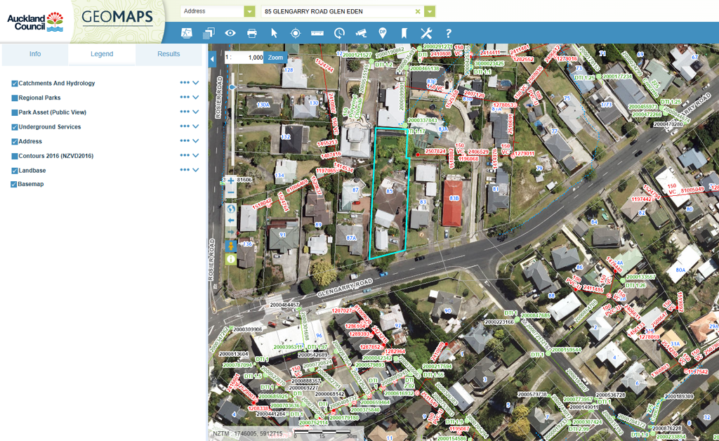Open the Address search type dropdown

tap(249, 11)
